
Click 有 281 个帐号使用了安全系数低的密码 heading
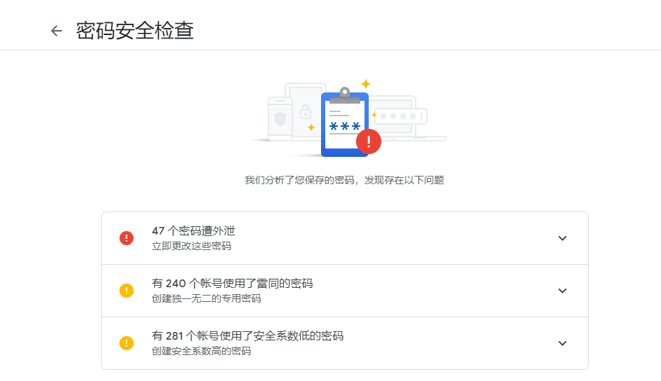coord(247,336)
